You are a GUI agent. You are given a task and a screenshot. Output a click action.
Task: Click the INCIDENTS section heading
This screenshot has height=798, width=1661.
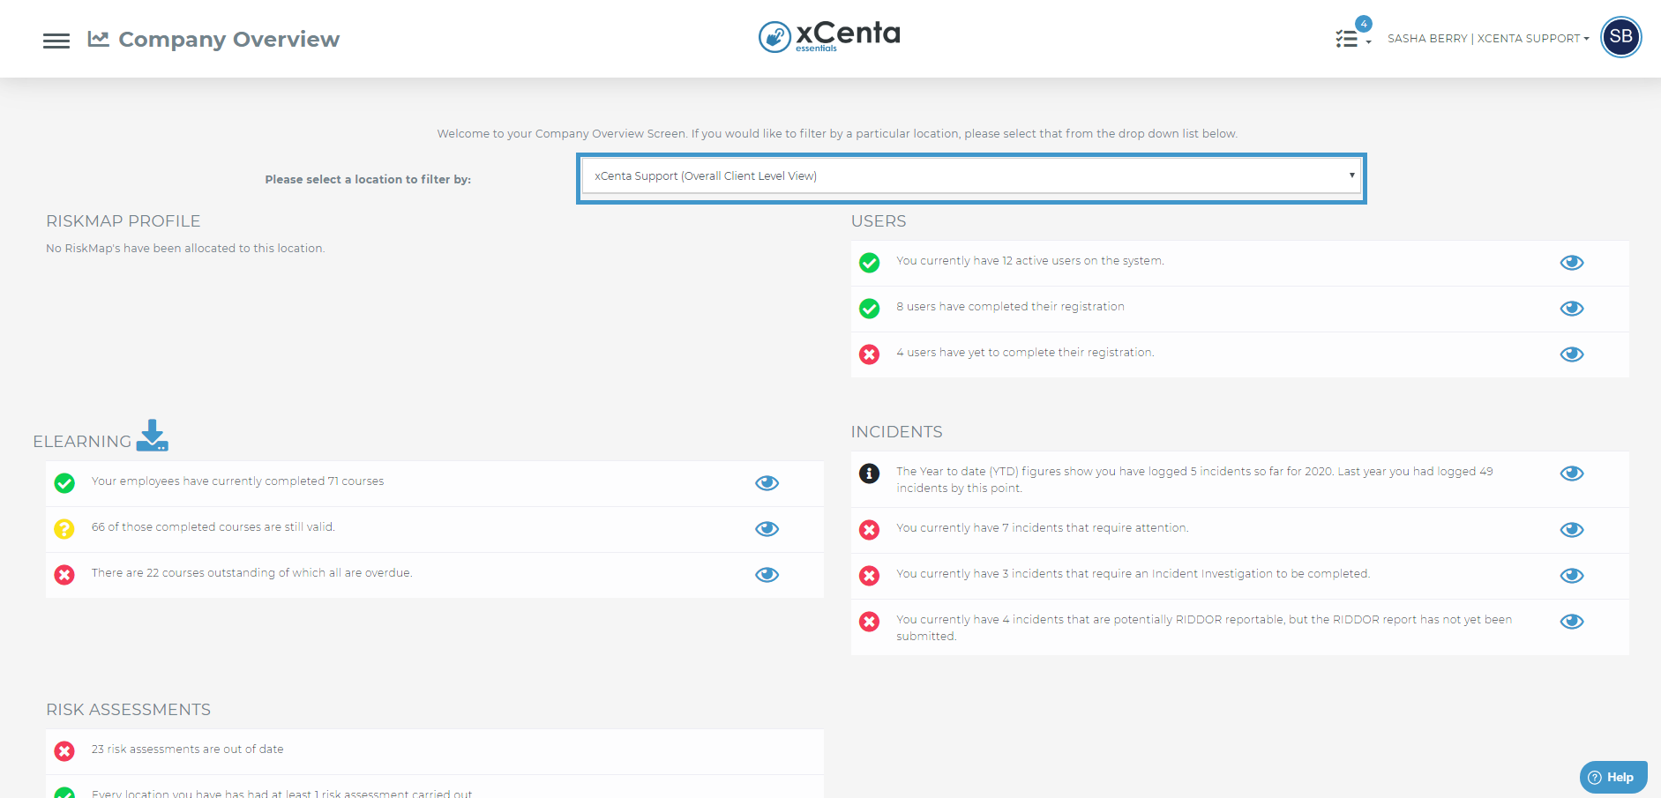coord(896,432)
